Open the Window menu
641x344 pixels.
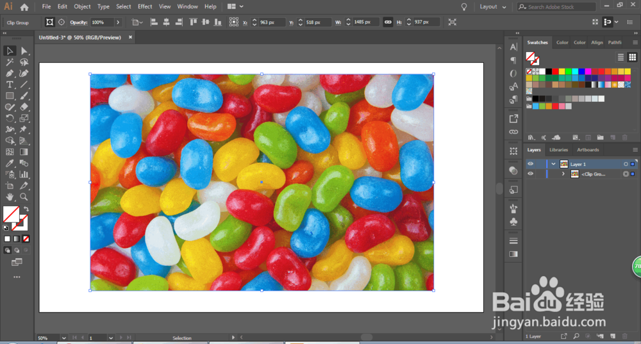(187, 6)
